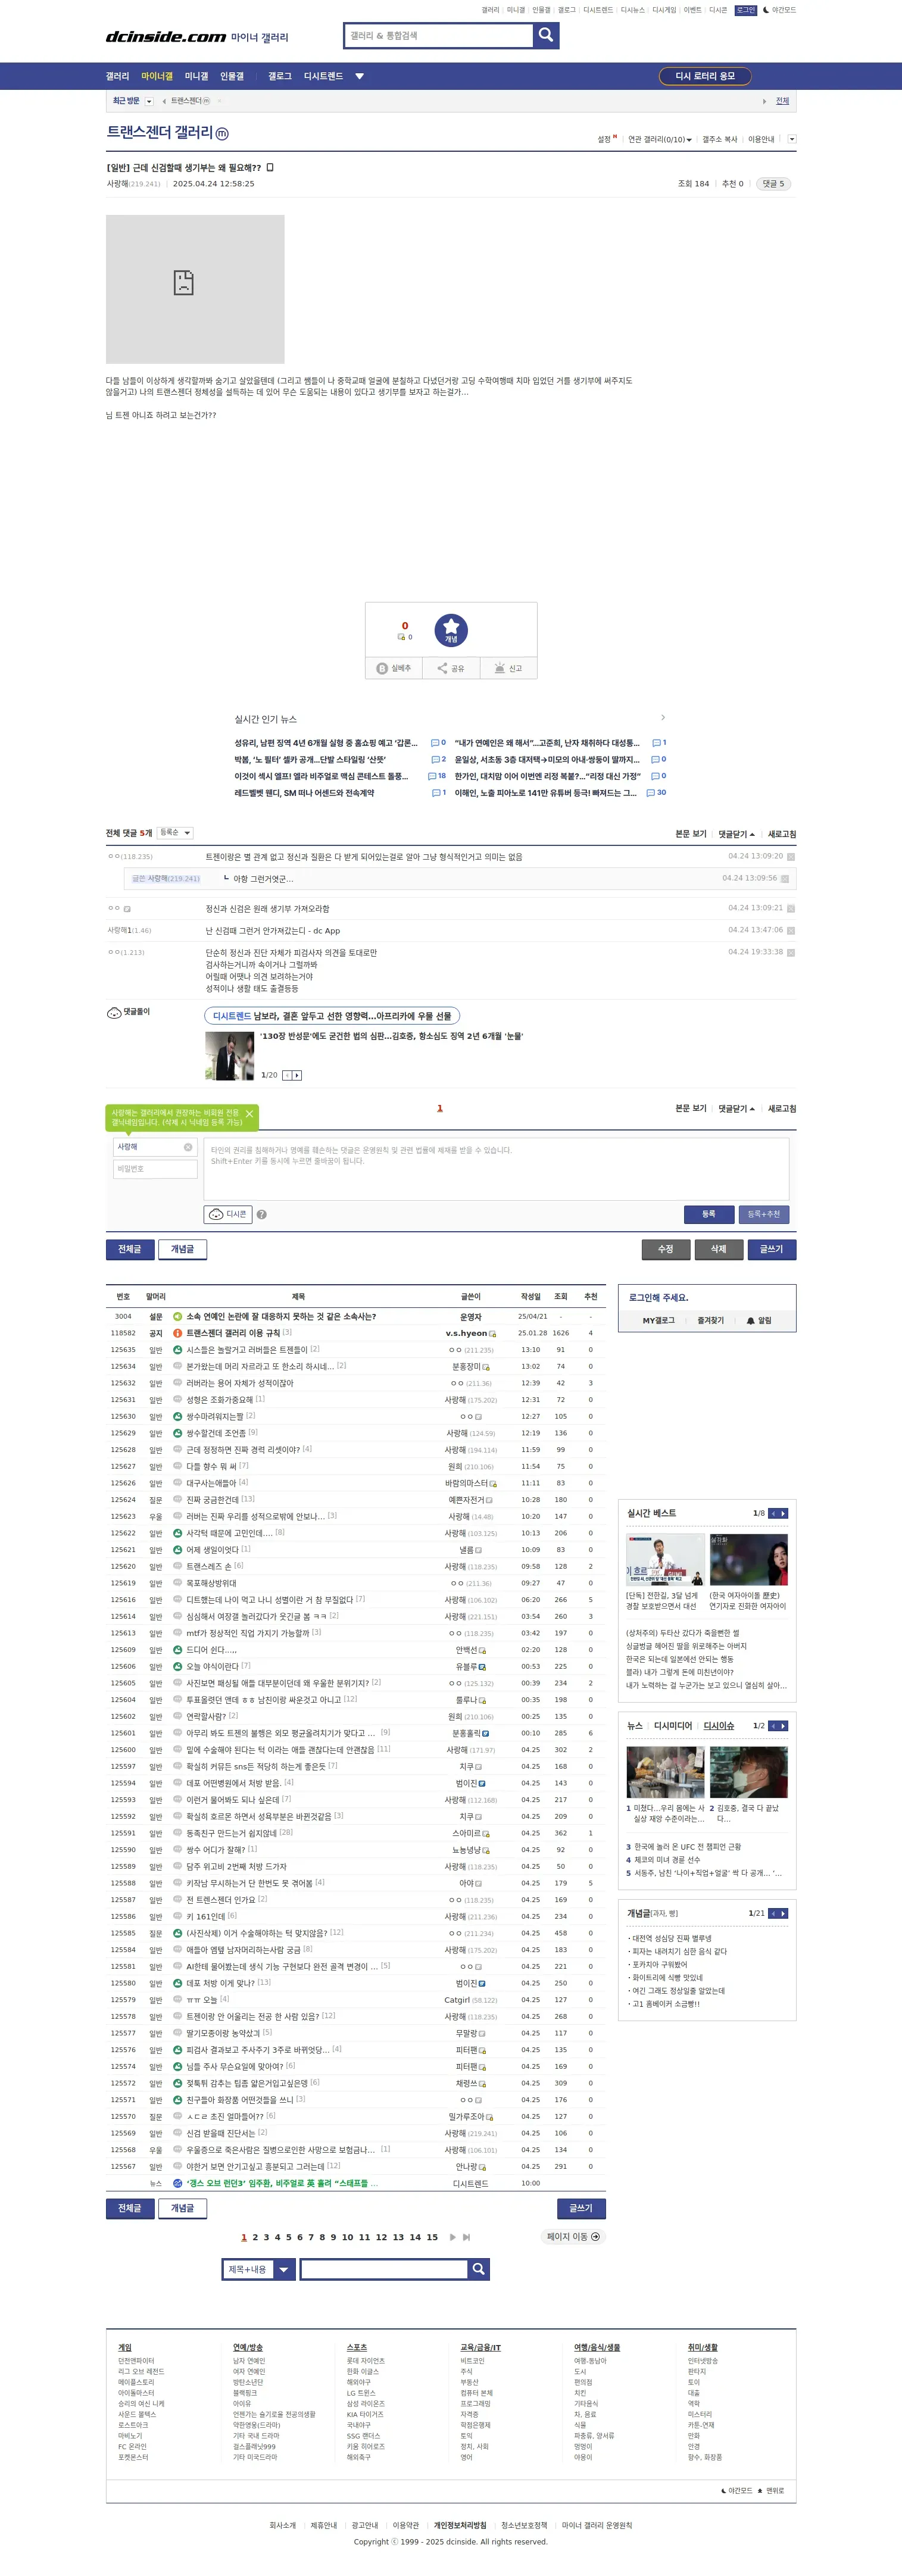Click the upper 새로고침 comments refresh link
The height and width of the screenshot is (2576, 902).
(782, 834)
